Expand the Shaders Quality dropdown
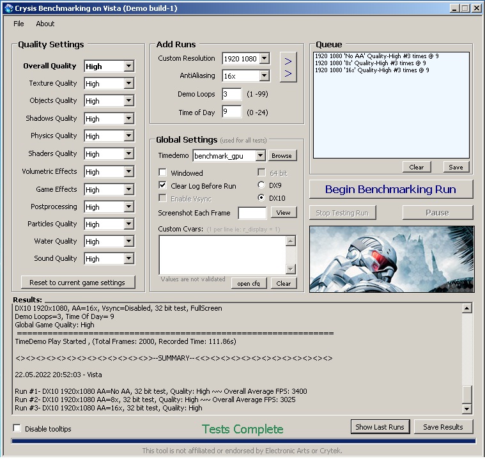This screenshot has height=459, width=485. [128, 154]
